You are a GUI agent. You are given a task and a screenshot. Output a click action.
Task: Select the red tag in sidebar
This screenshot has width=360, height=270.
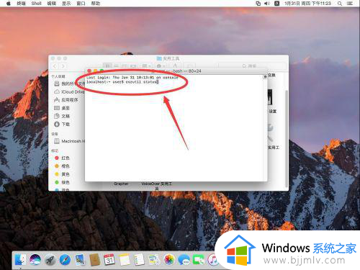(62, 158)
